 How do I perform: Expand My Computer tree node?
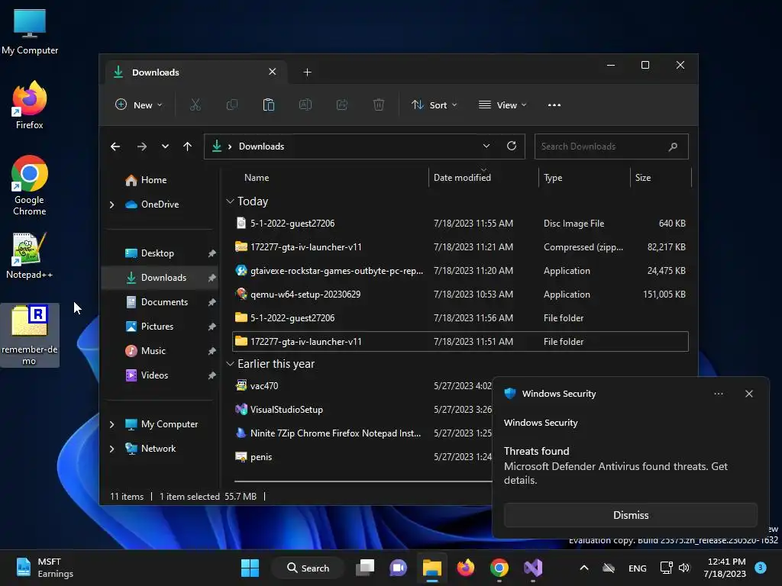pos(111,424)
